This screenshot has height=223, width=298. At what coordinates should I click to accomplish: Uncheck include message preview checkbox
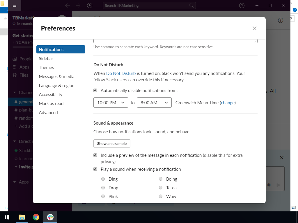tap(95, 155)
